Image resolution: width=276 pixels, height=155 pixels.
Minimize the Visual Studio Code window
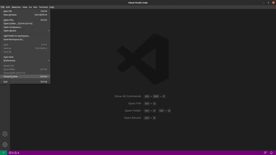click(x=263, y=3)
